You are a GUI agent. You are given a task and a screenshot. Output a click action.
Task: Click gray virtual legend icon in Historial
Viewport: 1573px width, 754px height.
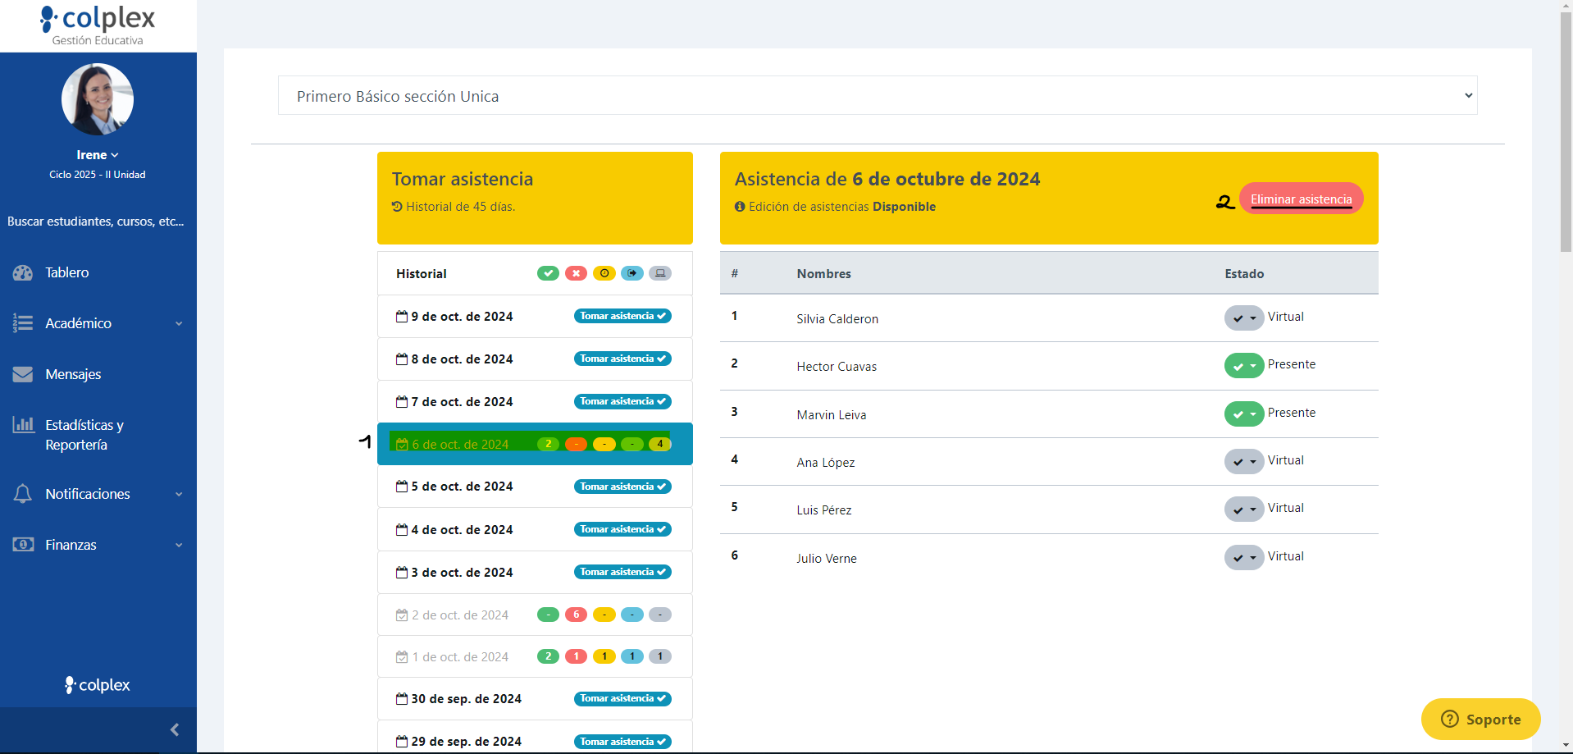(x=660, y=273)
